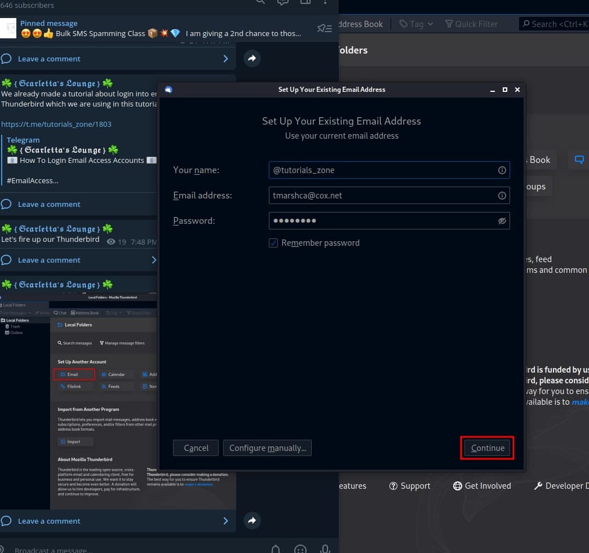Click the share arrow beside the top post
This screenshot has width=589, height=553.
252,58
